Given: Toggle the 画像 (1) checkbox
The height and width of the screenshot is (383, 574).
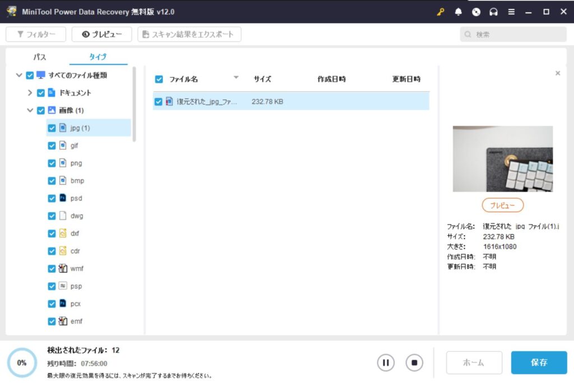Looking at the screenshot, I should coord(40,110).
